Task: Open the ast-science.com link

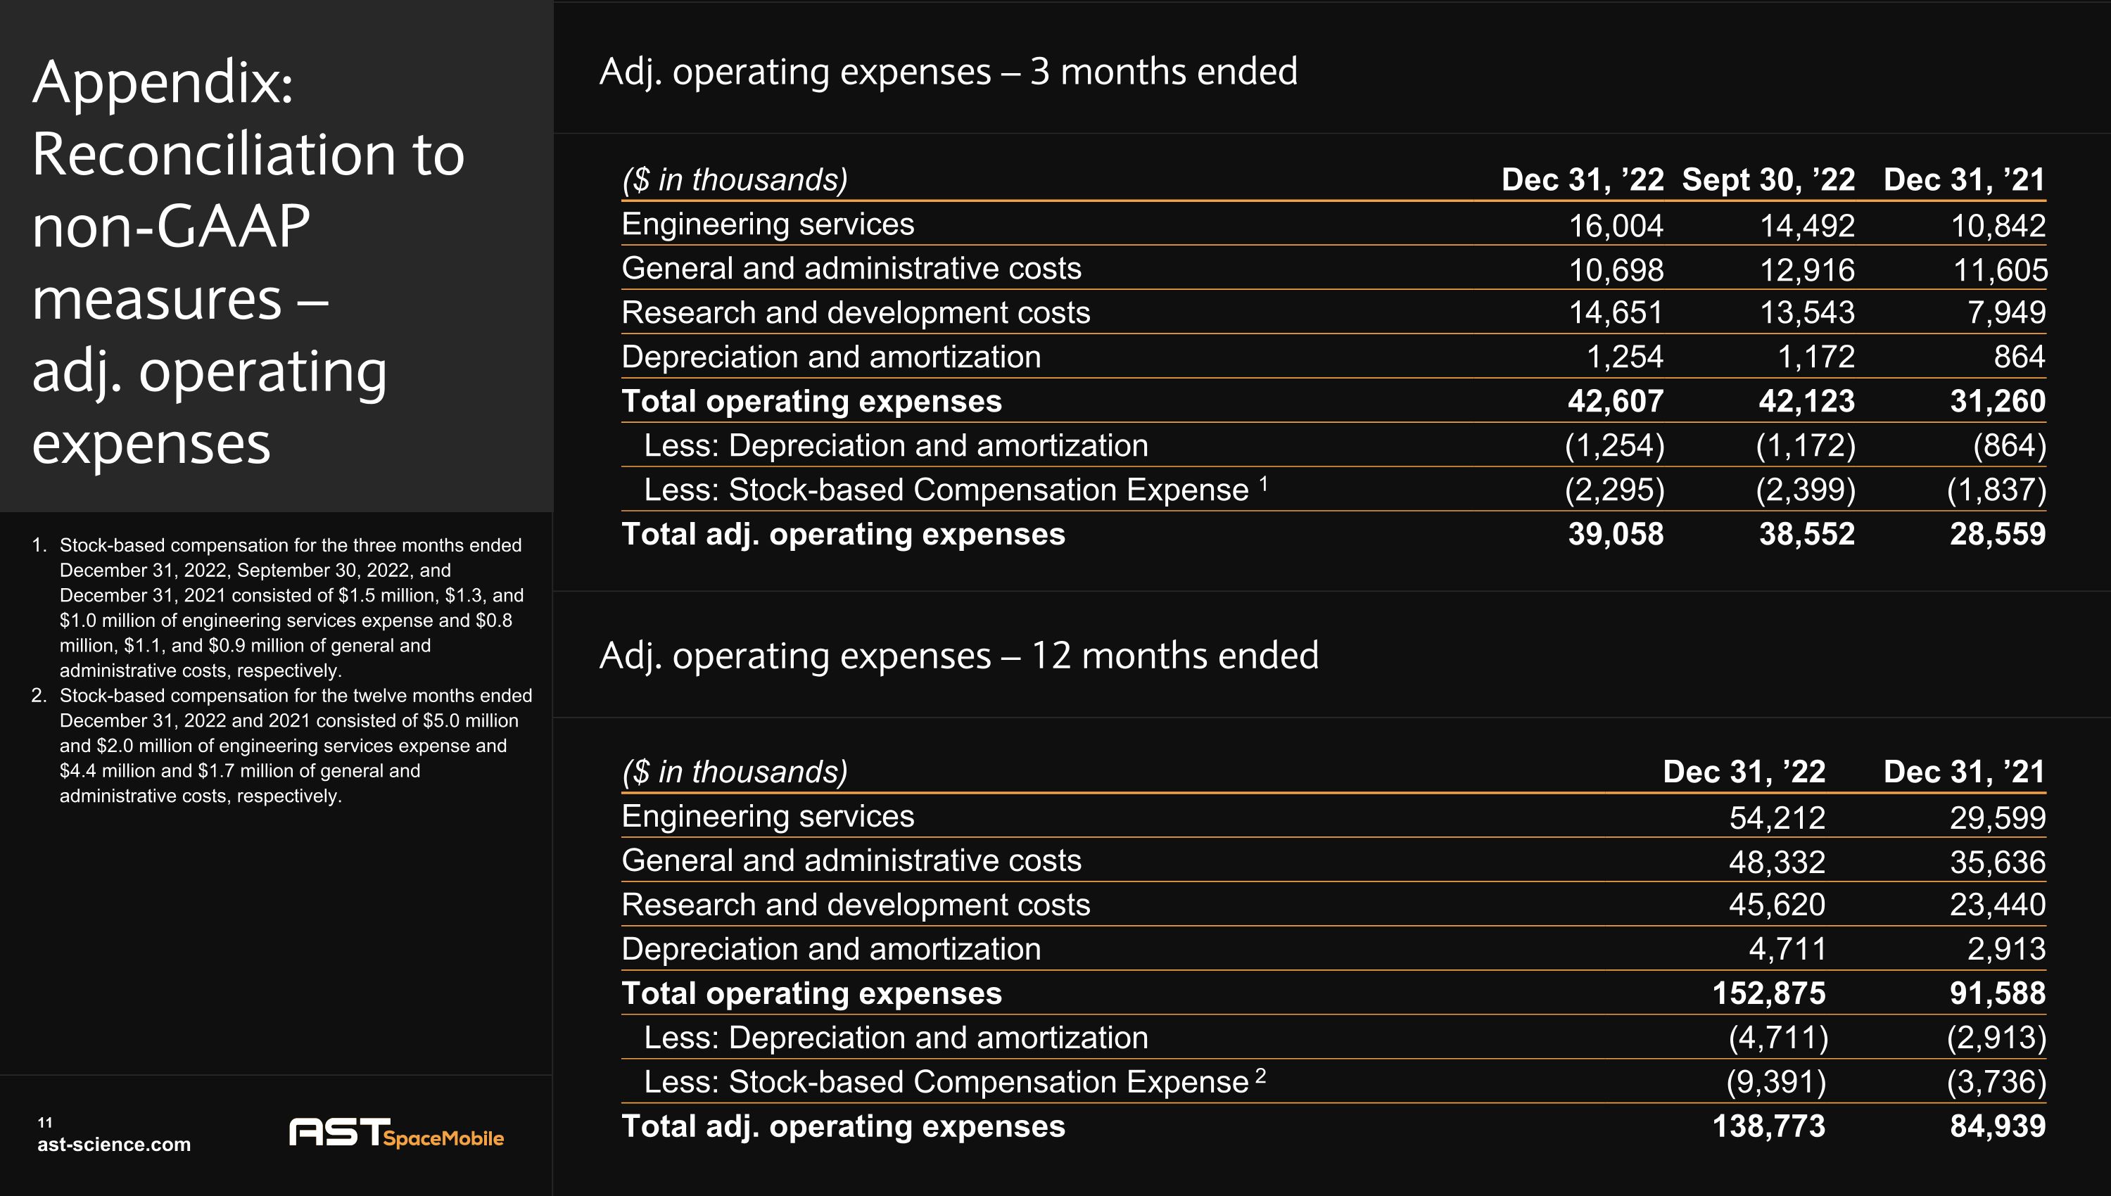Action: click(x=113, y=1144)
